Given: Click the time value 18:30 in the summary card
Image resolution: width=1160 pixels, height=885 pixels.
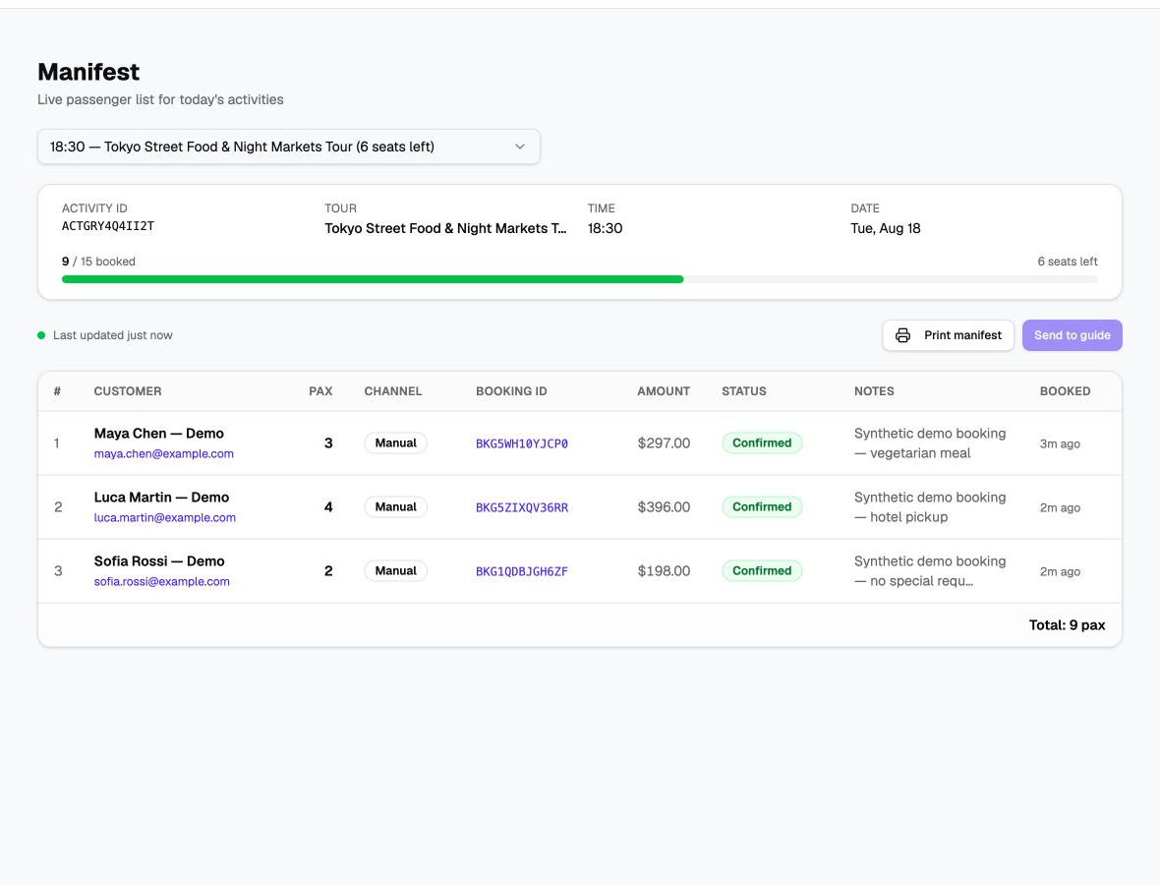Looking at the screenshot, I should (605, 229).
